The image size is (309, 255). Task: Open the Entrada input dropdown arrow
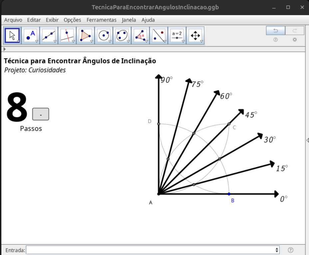click(x=277, y=250)
